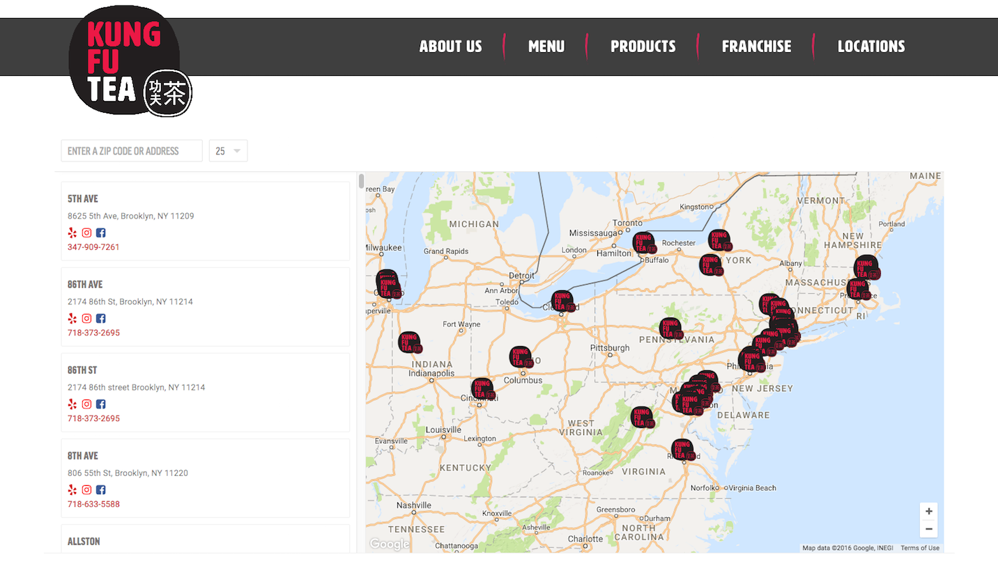Open Yelp icon for 86th Ave location
998x561 pixels.
click(72, 319)
